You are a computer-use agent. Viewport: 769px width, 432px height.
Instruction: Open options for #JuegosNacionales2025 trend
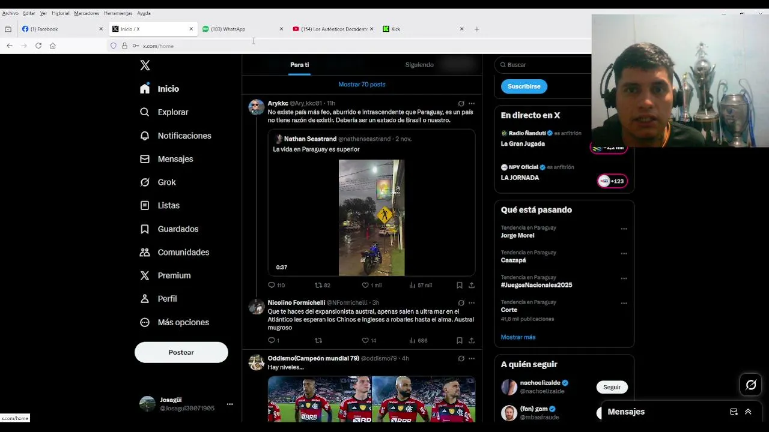[624, 278]
